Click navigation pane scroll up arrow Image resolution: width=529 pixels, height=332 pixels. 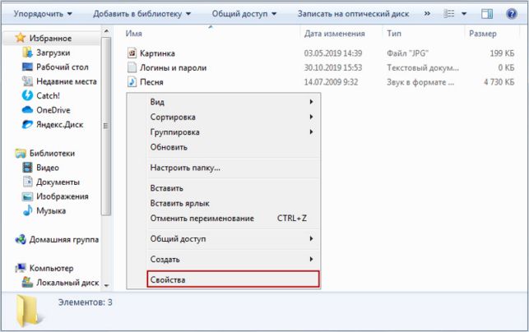click(x=106, y=31)
